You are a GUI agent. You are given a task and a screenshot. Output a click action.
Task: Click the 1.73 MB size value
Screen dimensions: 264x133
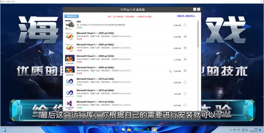[x=177, y=60]
